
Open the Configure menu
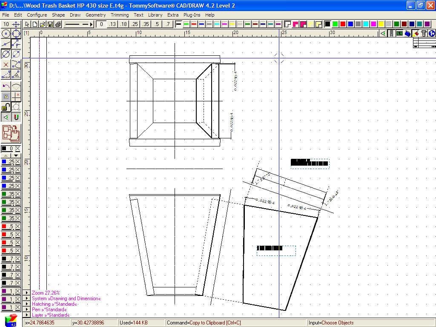pyautogui.click(x=37, y=15)
